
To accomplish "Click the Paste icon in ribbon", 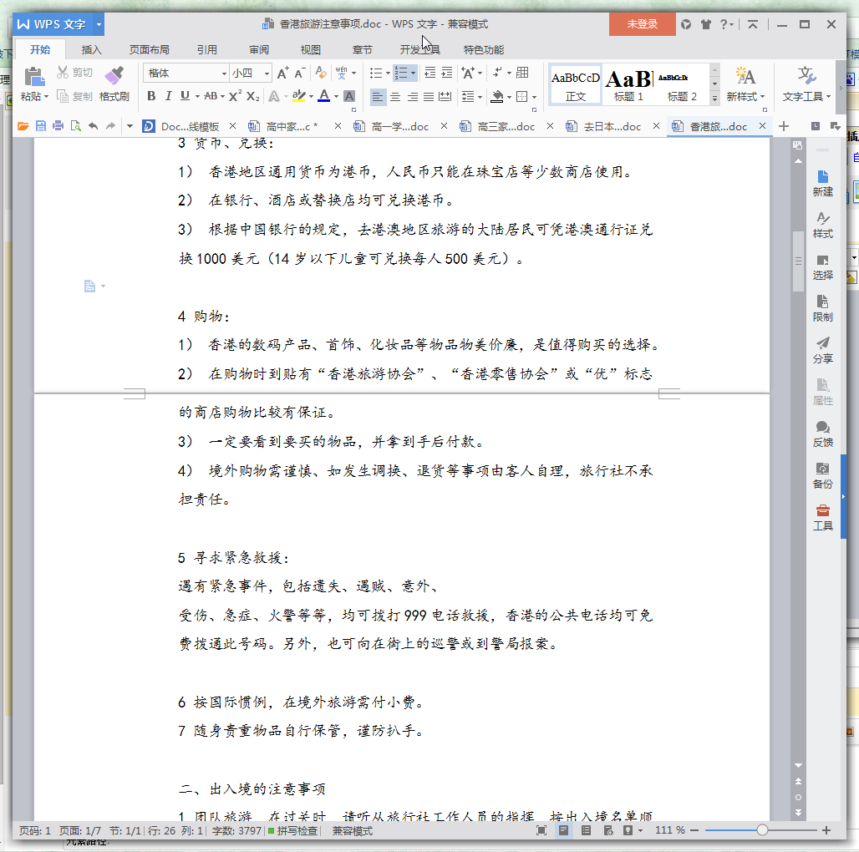I will (34, 77).
